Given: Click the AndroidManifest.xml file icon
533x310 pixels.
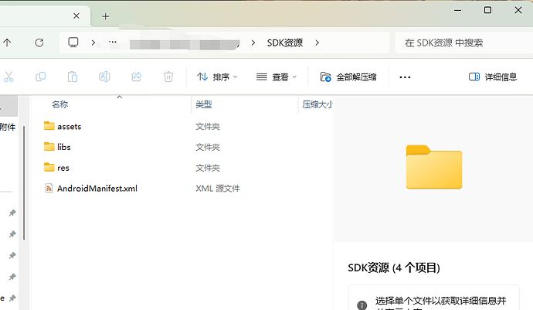Looking at the screenshot, I should tap(49, 188).
